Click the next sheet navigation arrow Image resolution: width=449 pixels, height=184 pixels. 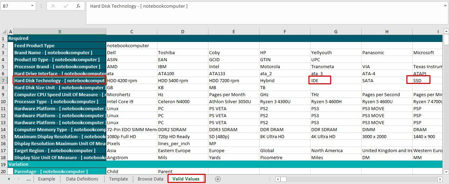click(x=19, y=179)
